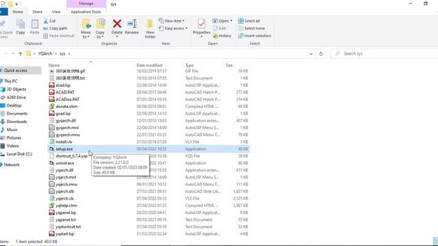Click Paste shortcut in the ribbon
The height and width of the screenshot is (246, 438).
59,36
